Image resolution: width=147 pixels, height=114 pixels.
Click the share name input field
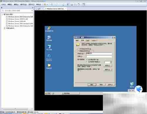click(99, 53)
